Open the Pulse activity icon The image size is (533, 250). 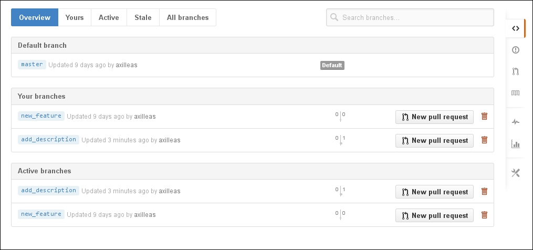pos(516,122)
